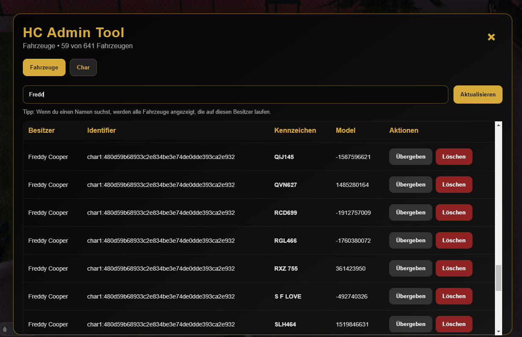Image resolution: width=522 pixels, height=337 pixels.
Task: Click Freddy Cooper in the RXZ 755 row
Action: tap(48, 269)
